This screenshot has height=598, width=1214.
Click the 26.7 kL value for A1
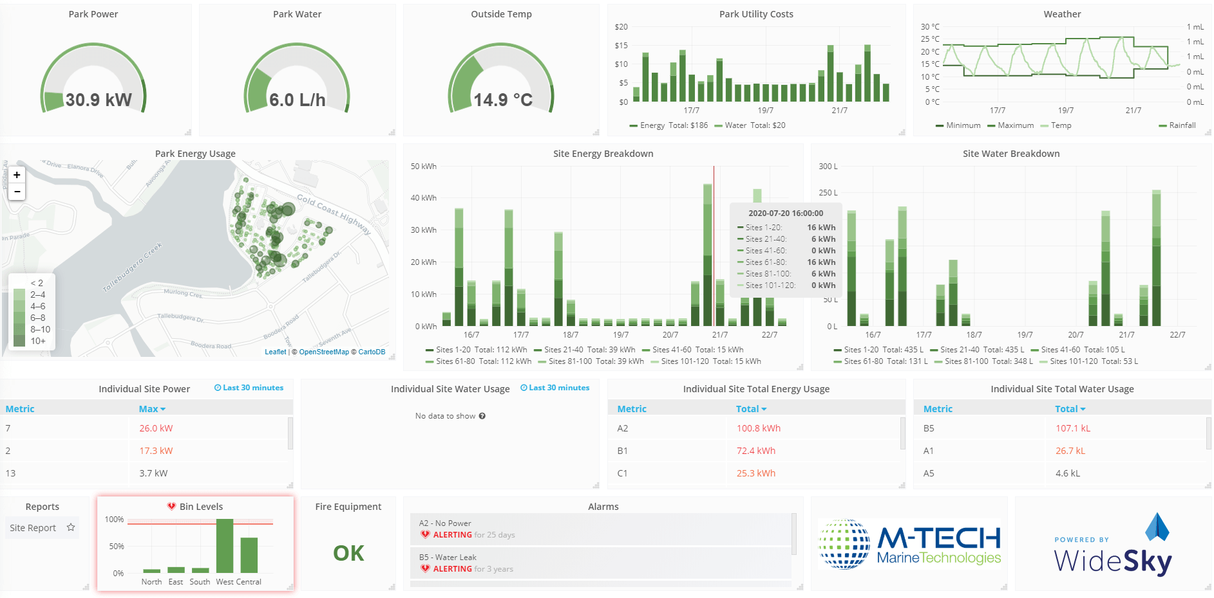[x=1070, y=451]
